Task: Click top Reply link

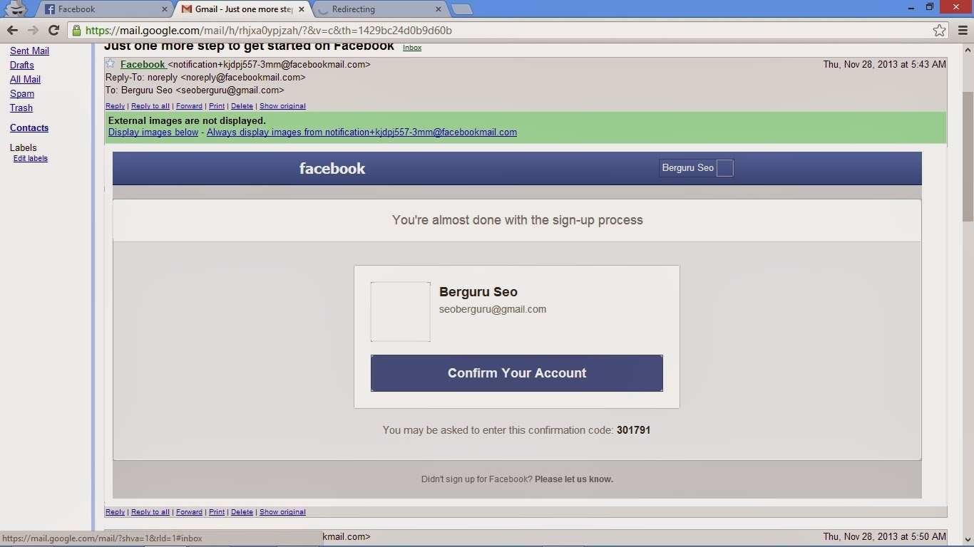Action: click(115, 105)
